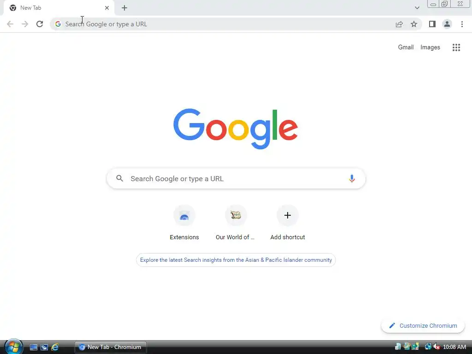This screenshot has width=472, height=354.
Task: Restore down the Chromium window
Action: point(445,4)
